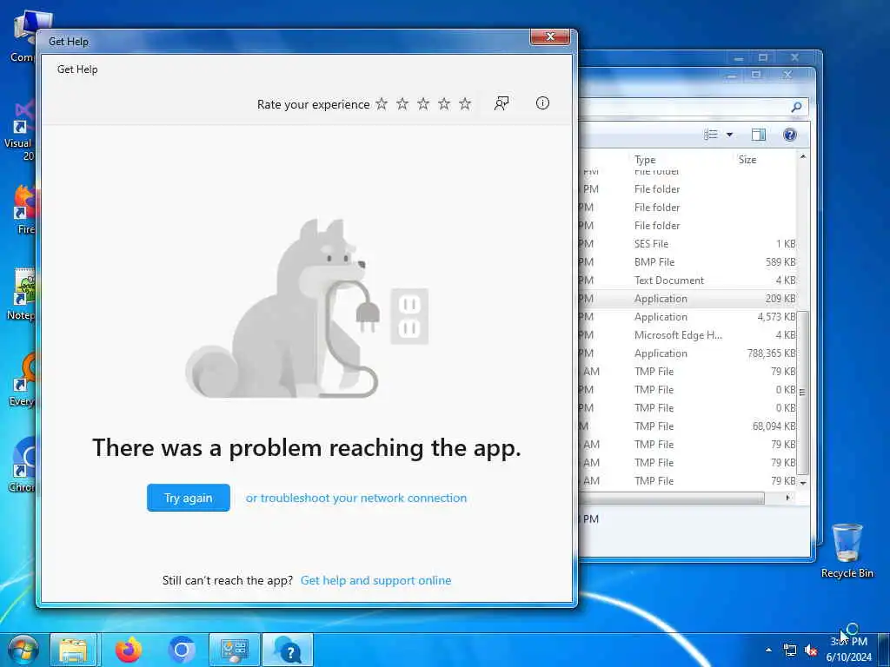
Task: Click the horizontal scroll right arrow in Explorer
Action: click(x=787, y=498)
